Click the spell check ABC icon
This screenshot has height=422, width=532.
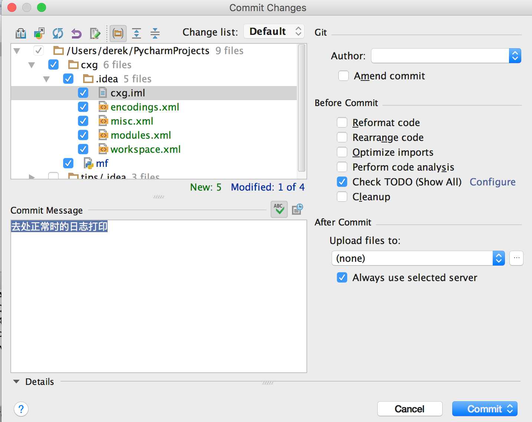279,209
